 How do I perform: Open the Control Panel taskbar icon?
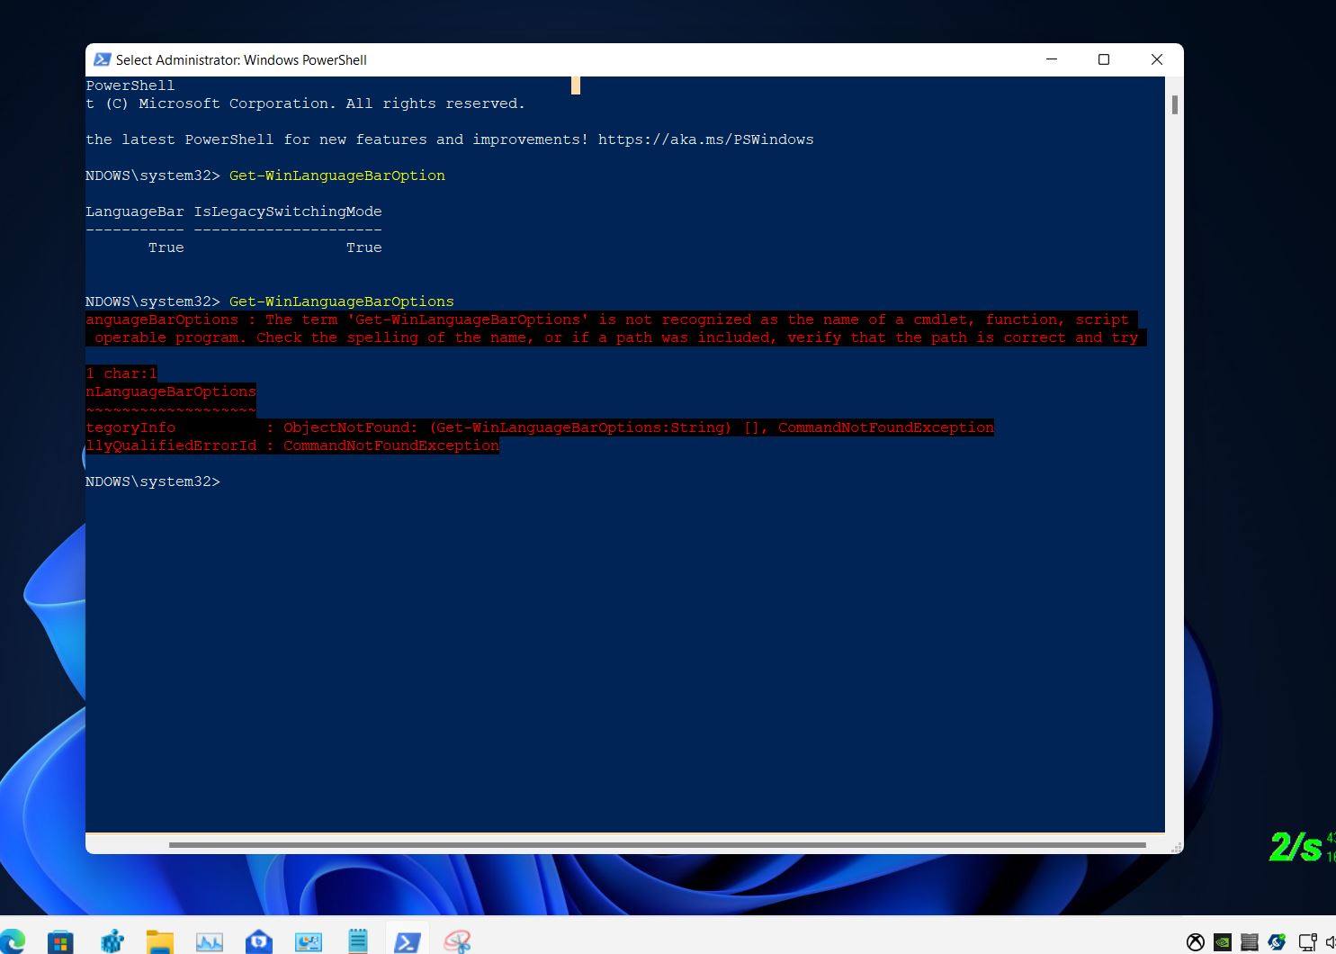click(x=309, y=942)
